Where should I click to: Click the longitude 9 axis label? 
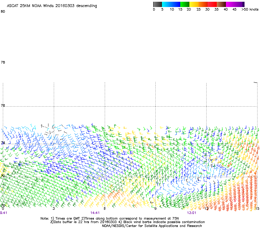(x=155, y=209)
